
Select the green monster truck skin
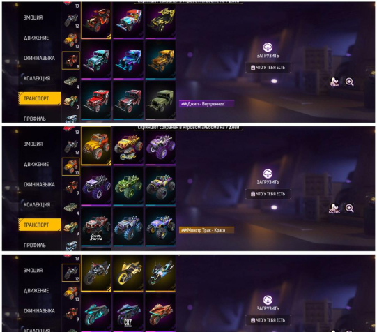[x=128, y=187]
